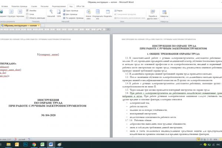Click Упорядочить все (Arrange all)
Screen dimensions: 222x148
coord(98,14)
